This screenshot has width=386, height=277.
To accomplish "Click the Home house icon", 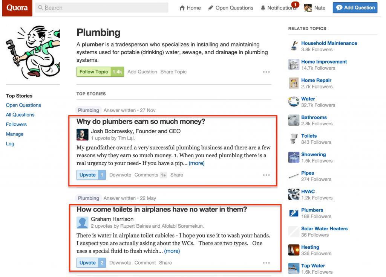I will (x=182, y=8).
